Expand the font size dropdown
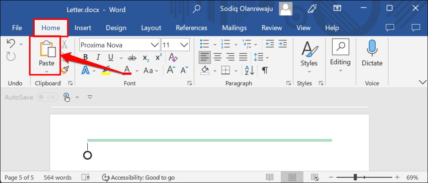 183,45
